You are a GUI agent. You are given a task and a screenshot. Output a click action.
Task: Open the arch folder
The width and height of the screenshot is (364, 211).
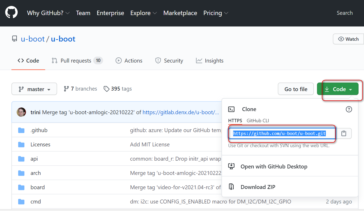(36, 173)
